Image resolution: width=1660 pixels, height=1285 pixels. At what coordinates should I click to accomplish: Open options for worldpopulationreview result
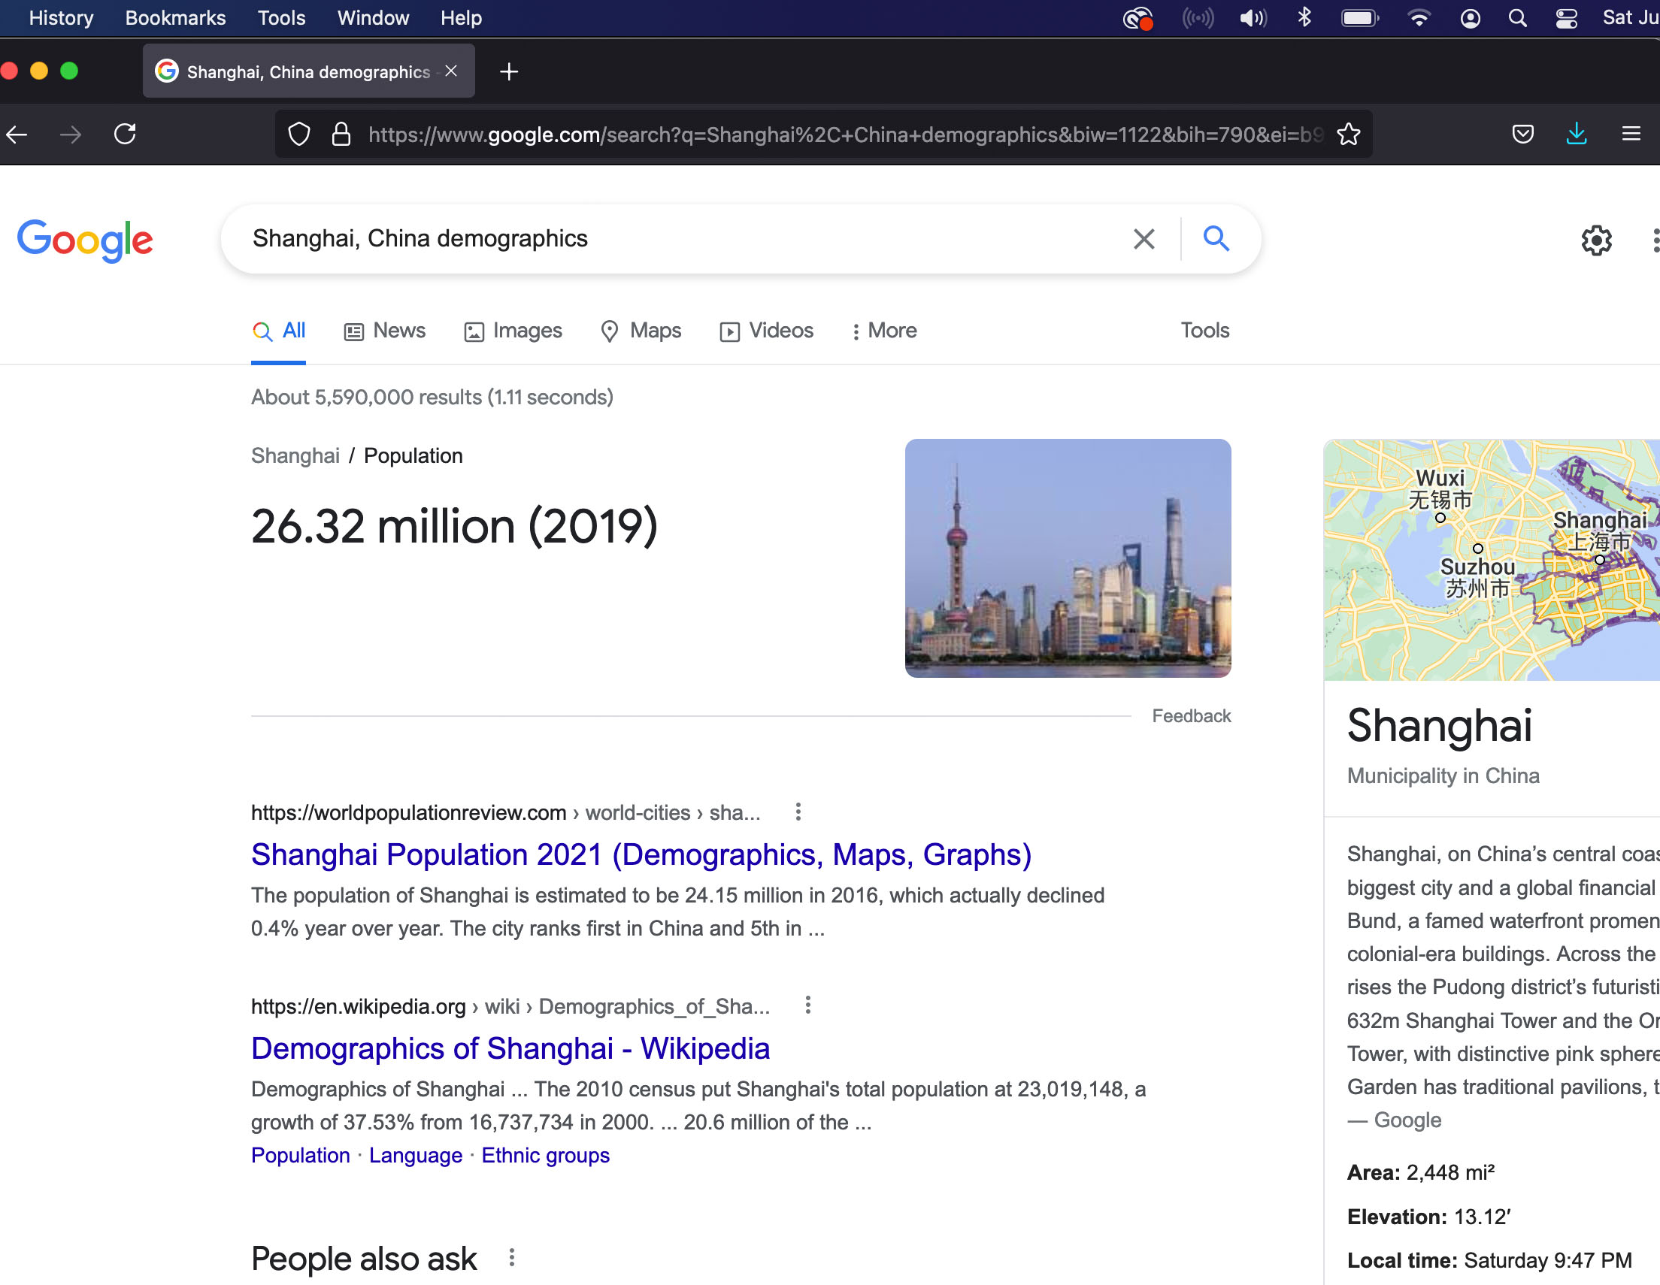(x=798, y=812)
